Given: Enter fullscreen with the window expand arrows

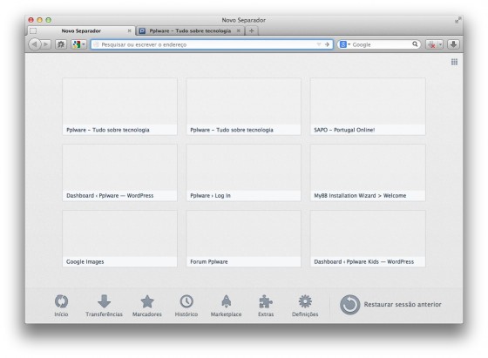Looking at the screenshot, I should tap(457, 20).
